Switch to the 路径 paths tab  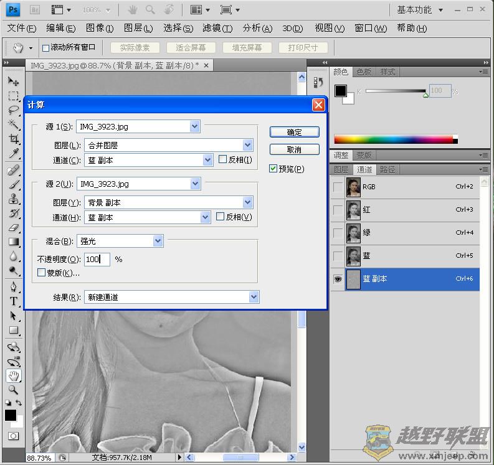pyautogui.click(x=387, y=169)
